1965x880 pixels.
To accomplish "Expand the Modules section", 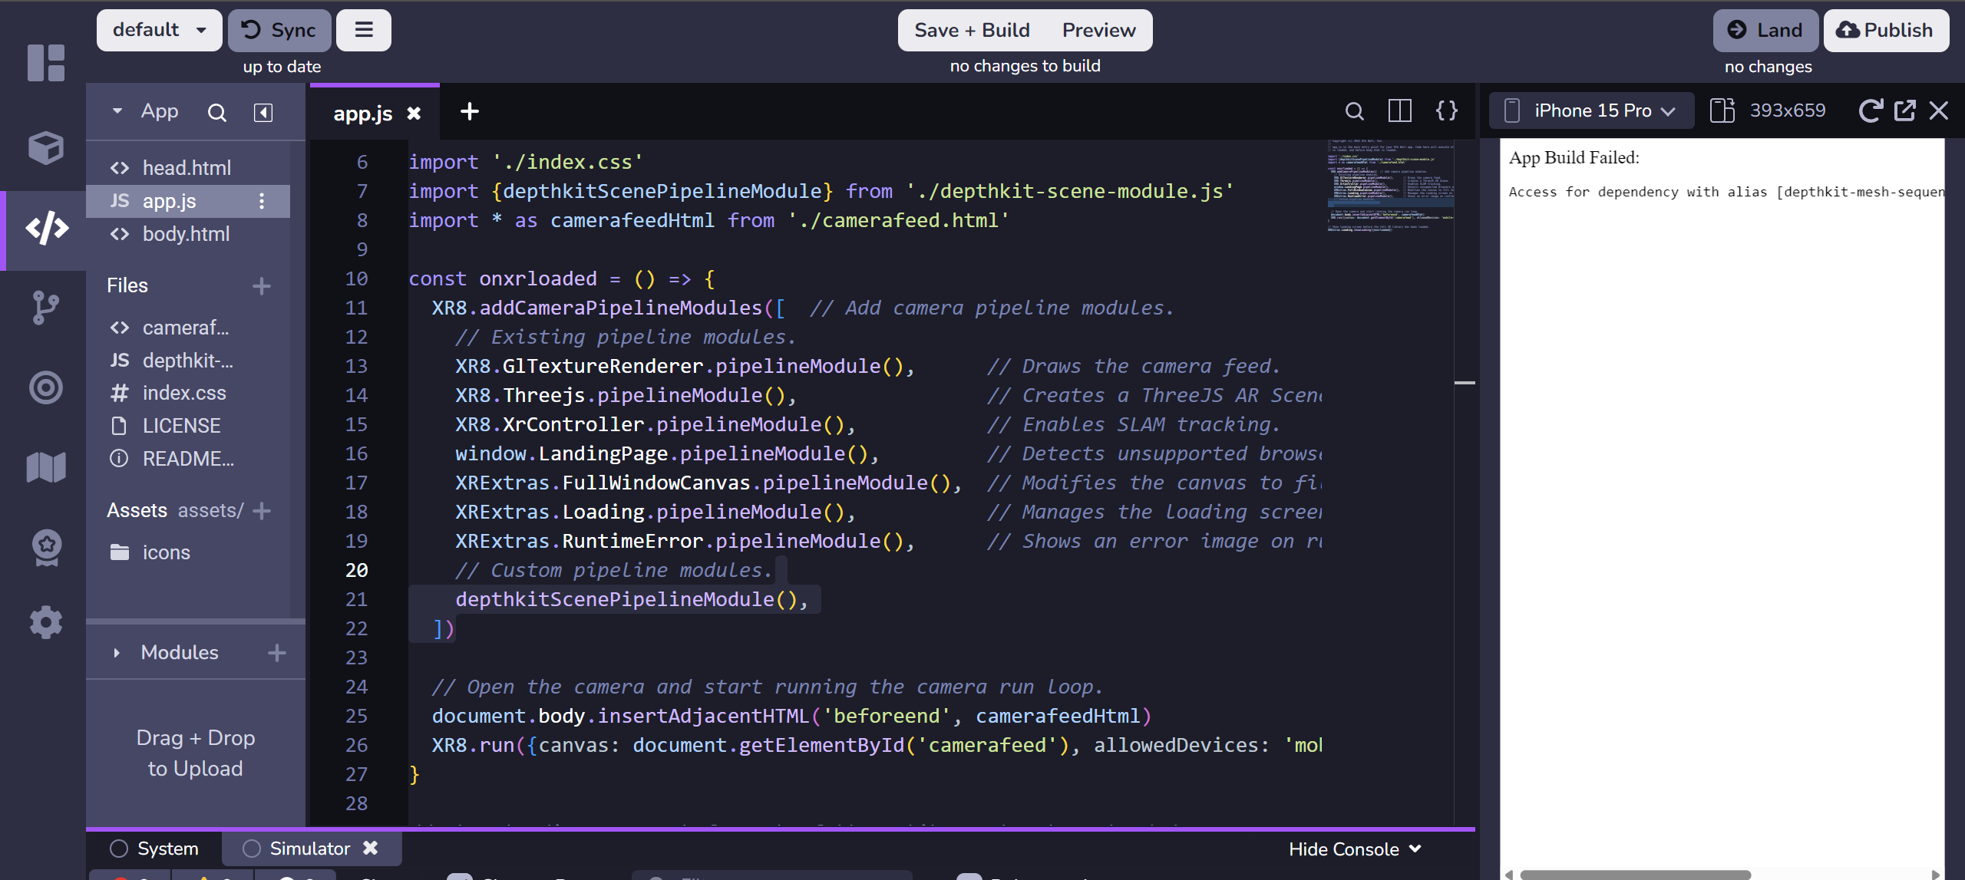I will (117, 653).
